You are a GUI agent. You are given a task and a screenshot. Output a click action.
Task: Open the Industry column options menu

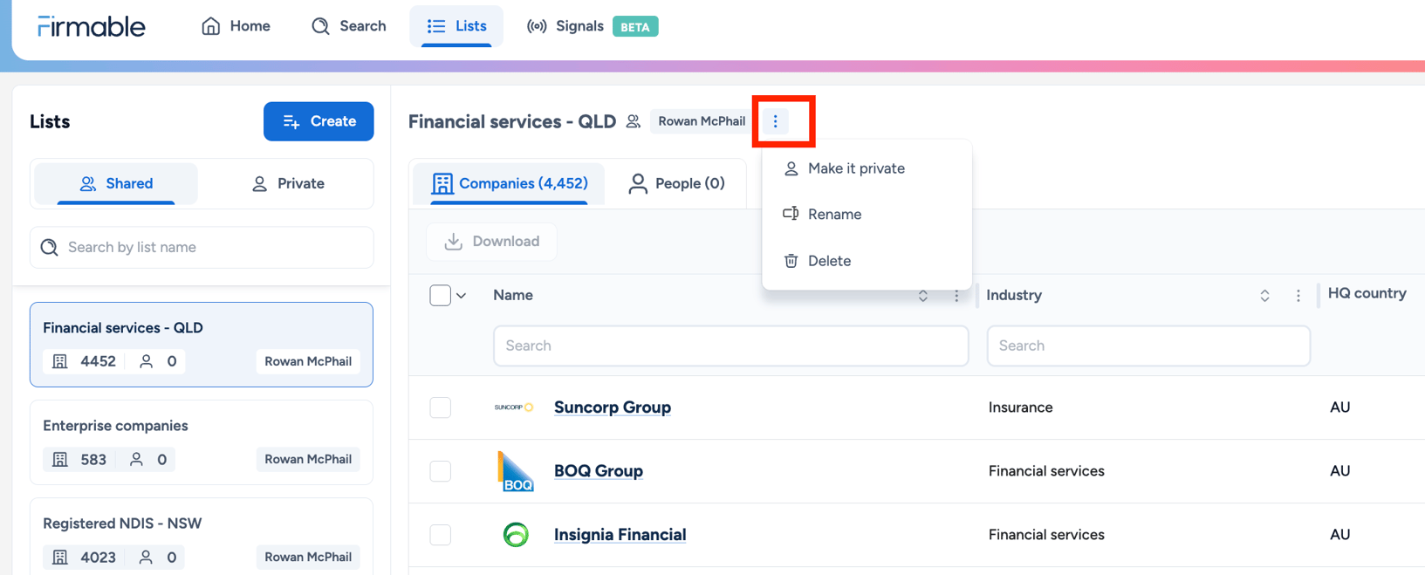pos(1298,296)
